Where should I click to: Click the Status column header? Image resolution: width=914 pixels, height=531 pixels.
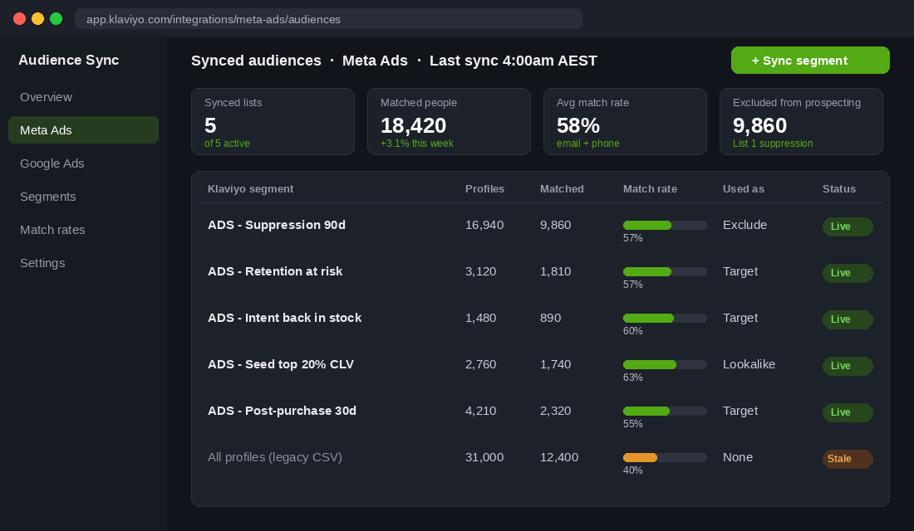click(x=839, y=189)
